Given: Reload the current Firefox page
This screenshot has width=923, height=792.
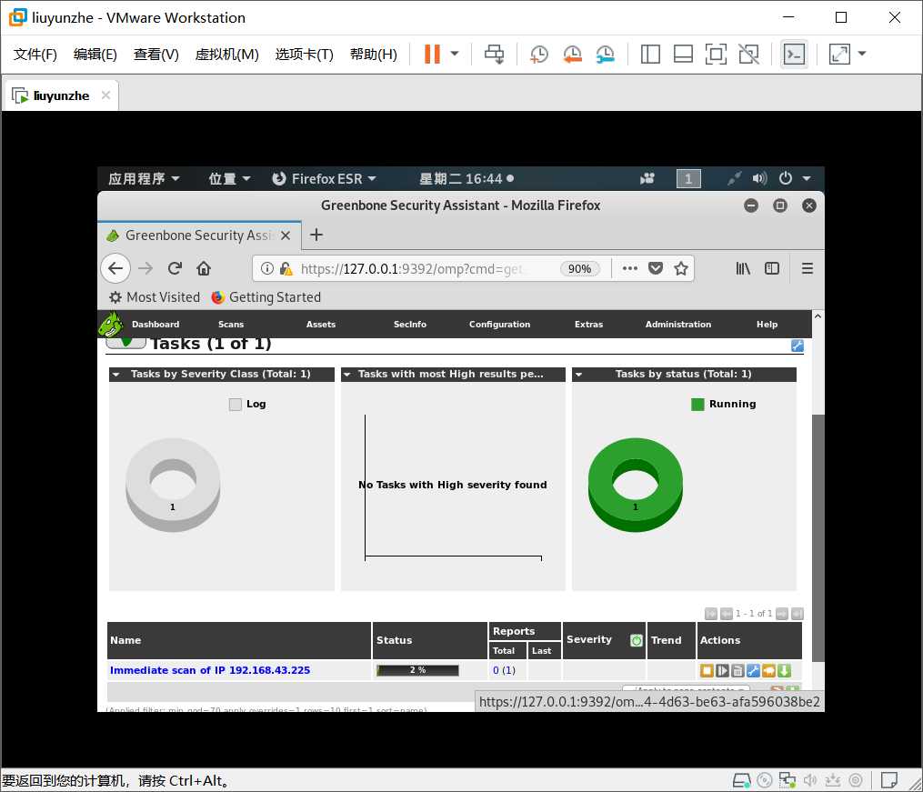Looking at the screenshot, I should pyautogui.click(x=175, y=268).
